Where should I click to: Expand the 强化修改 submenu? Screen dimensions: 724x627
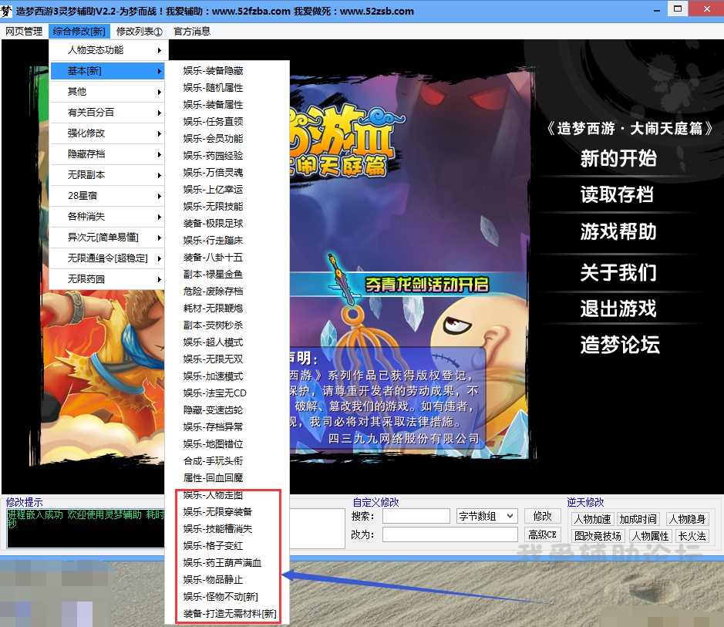point(108,133)
